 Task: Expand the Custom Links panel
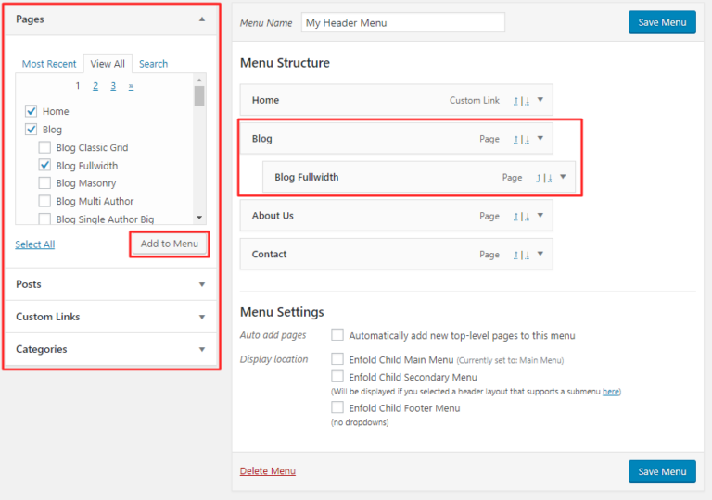point(202,317)
